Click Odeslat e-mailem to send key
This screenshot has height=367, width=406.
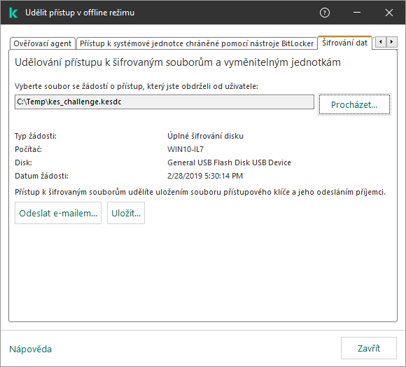tap(58, 213)
